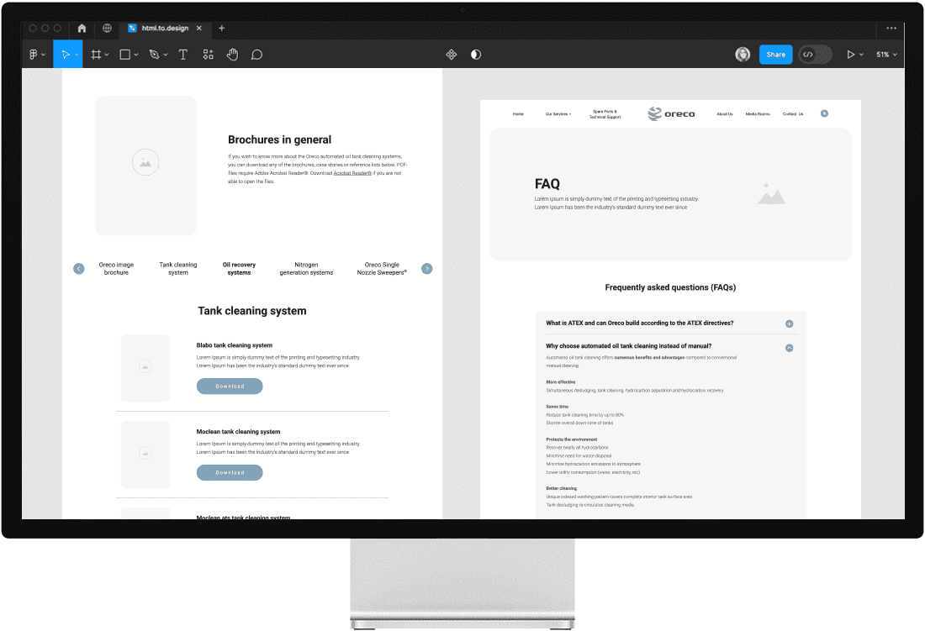Open the Pen tool options chevron

165,55
